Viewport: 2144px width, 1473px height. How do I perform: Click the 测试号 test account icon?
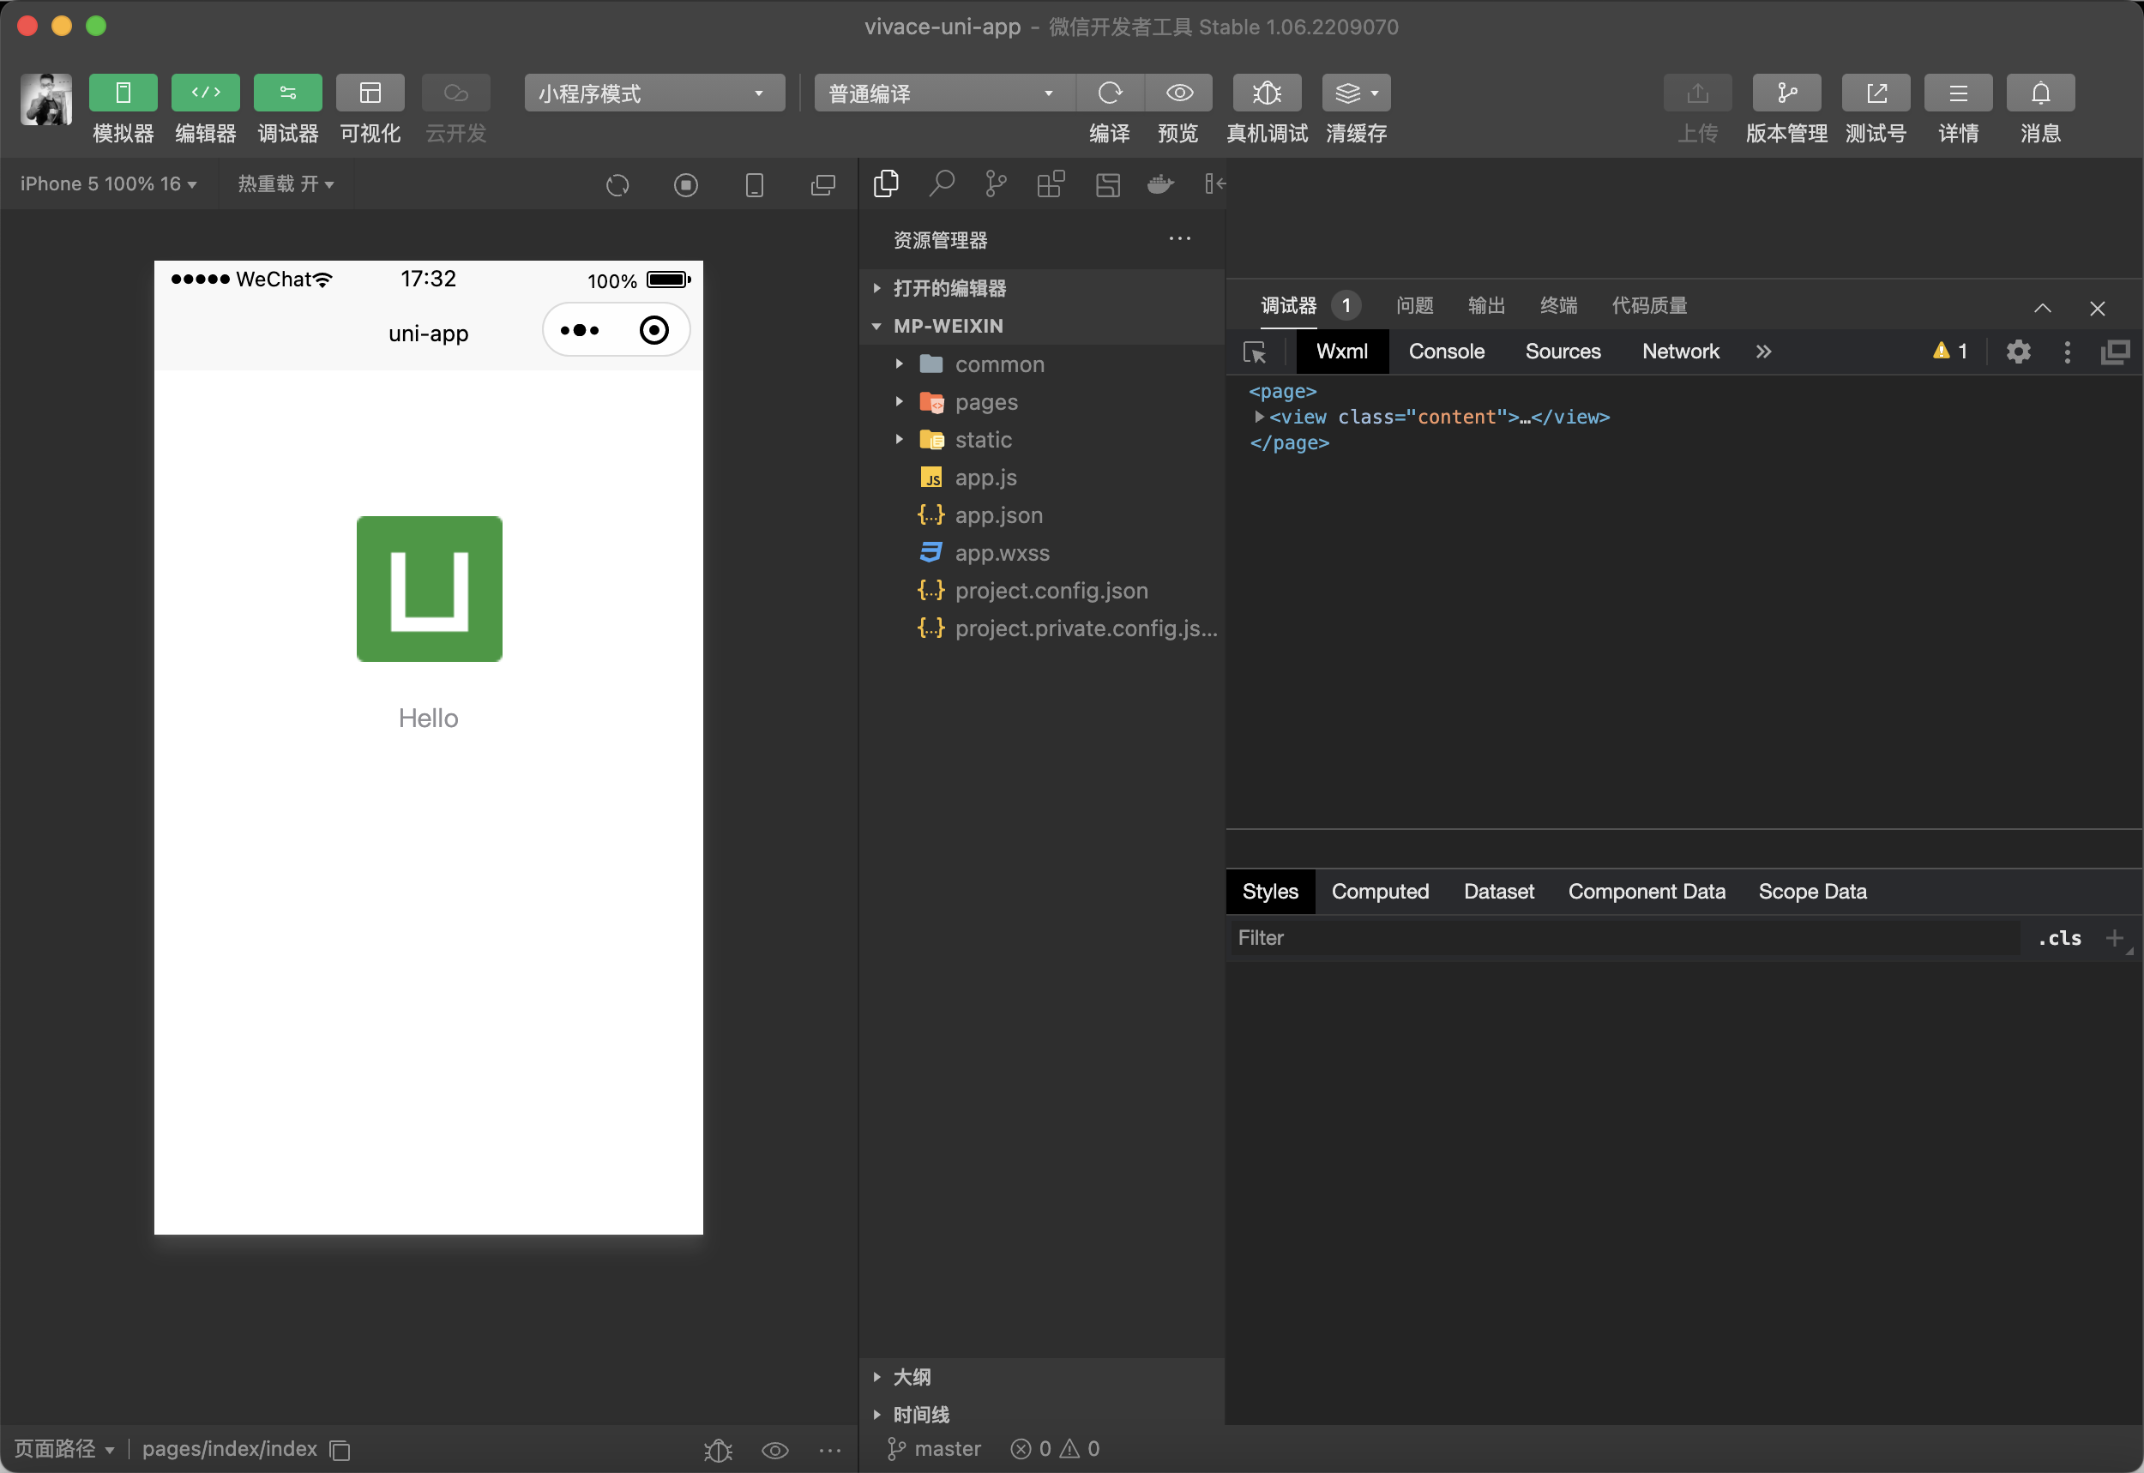(x=1876, y=93)
